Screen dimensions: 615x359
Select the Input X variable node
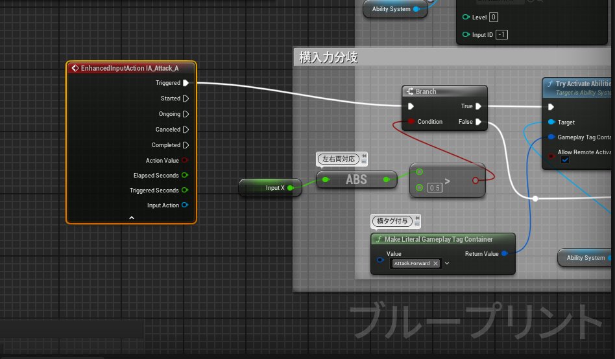(270, 188)
